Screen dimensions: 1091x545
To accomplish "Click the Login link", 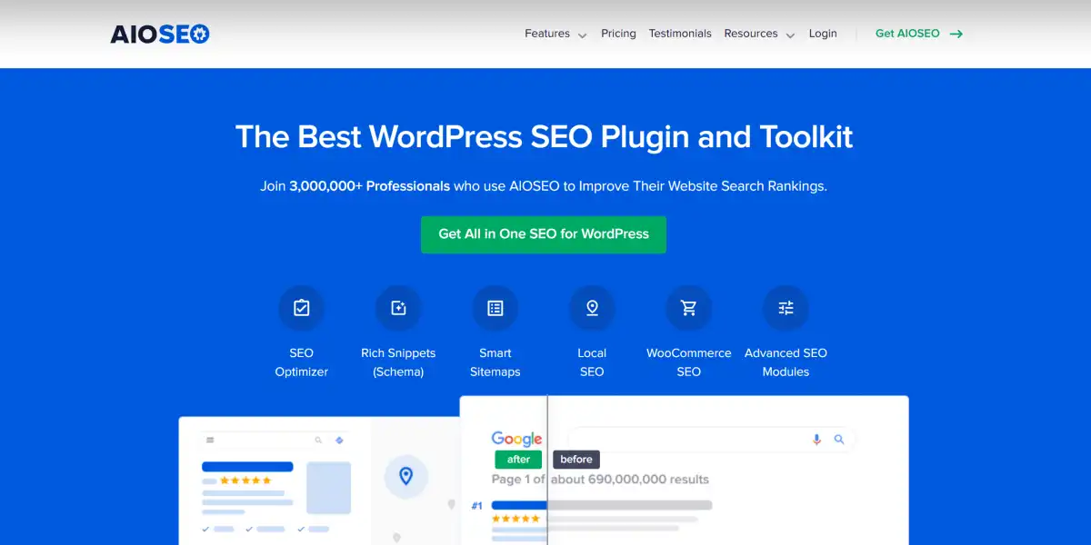I will click(x=823, y=33).
